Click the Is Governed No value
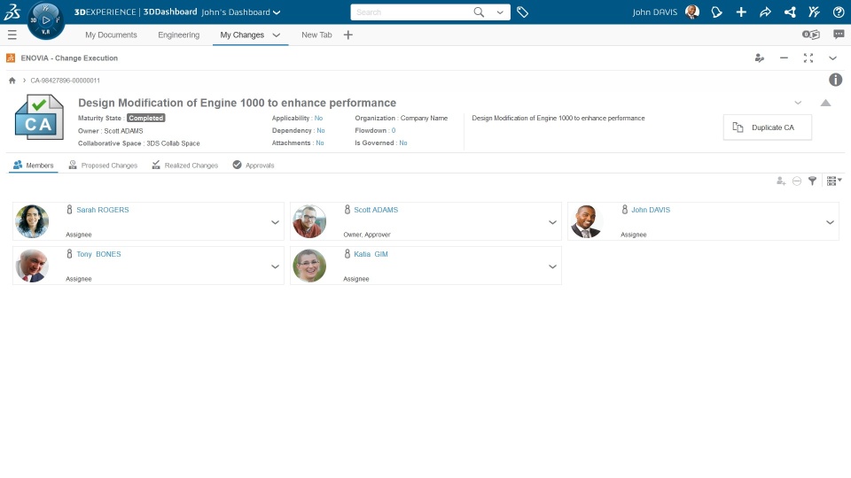 (x=403, y=143)
